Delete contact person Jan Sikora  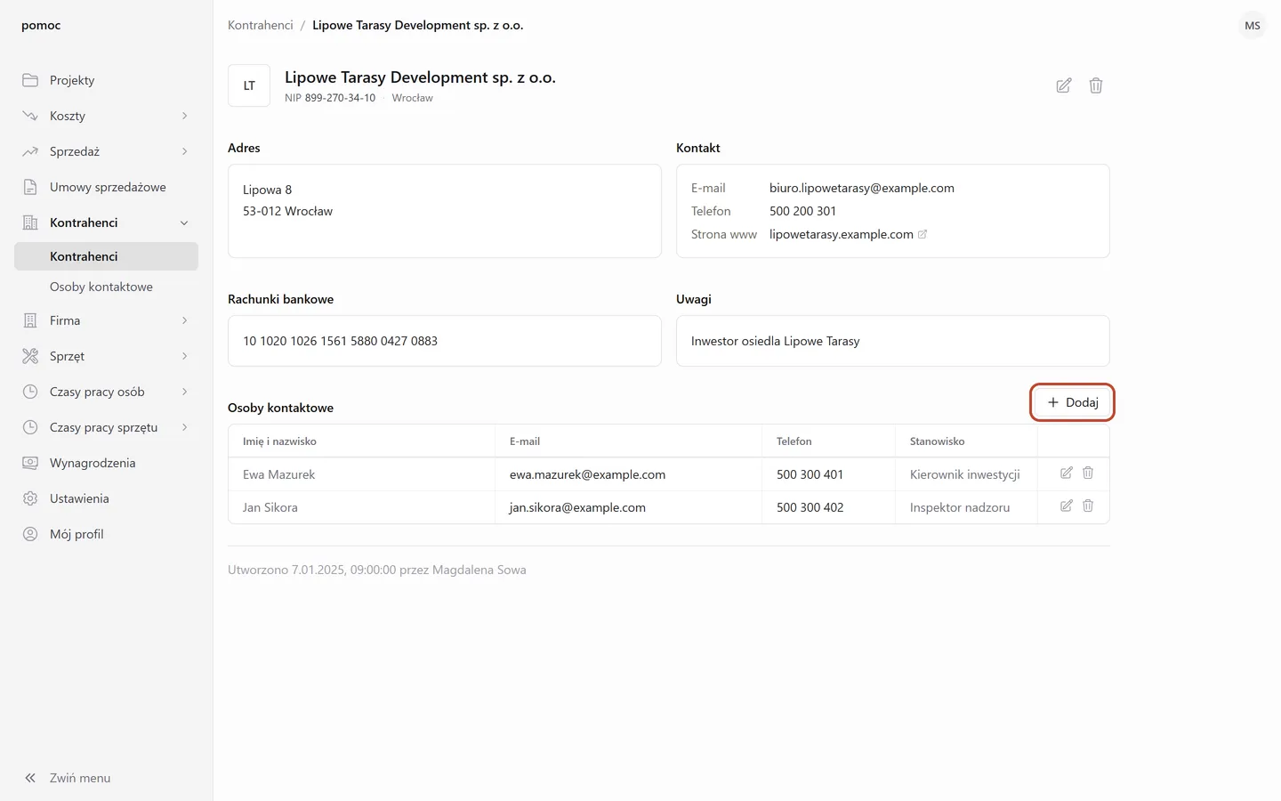(x=1088, y=506)
